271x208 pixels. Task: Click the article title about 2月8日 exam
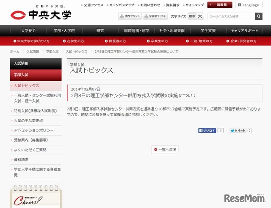(134, 96)
